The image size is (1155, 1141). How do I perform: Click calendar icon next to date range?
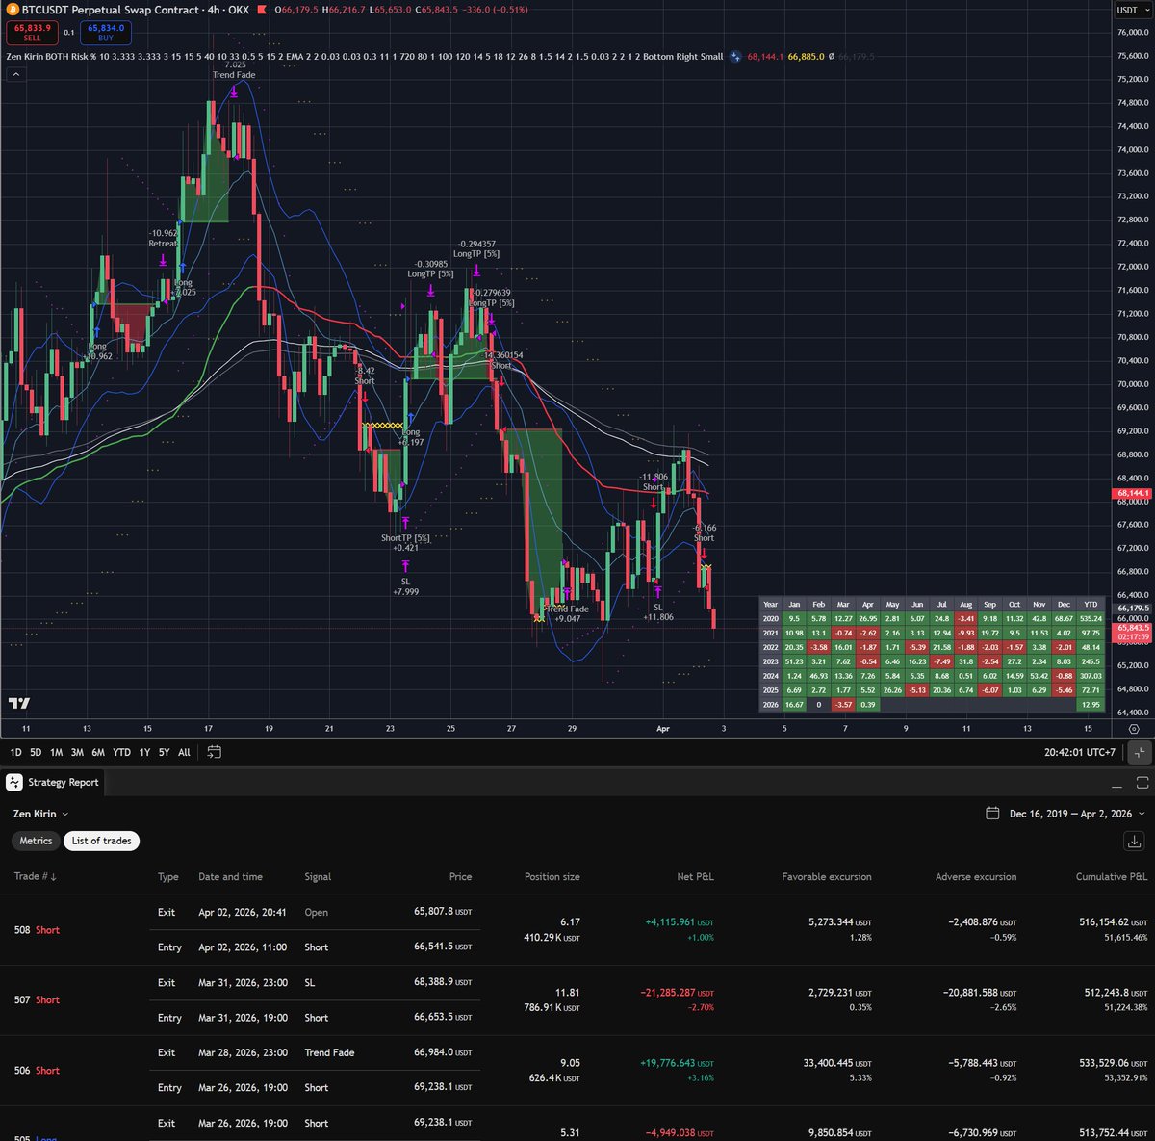992,814
